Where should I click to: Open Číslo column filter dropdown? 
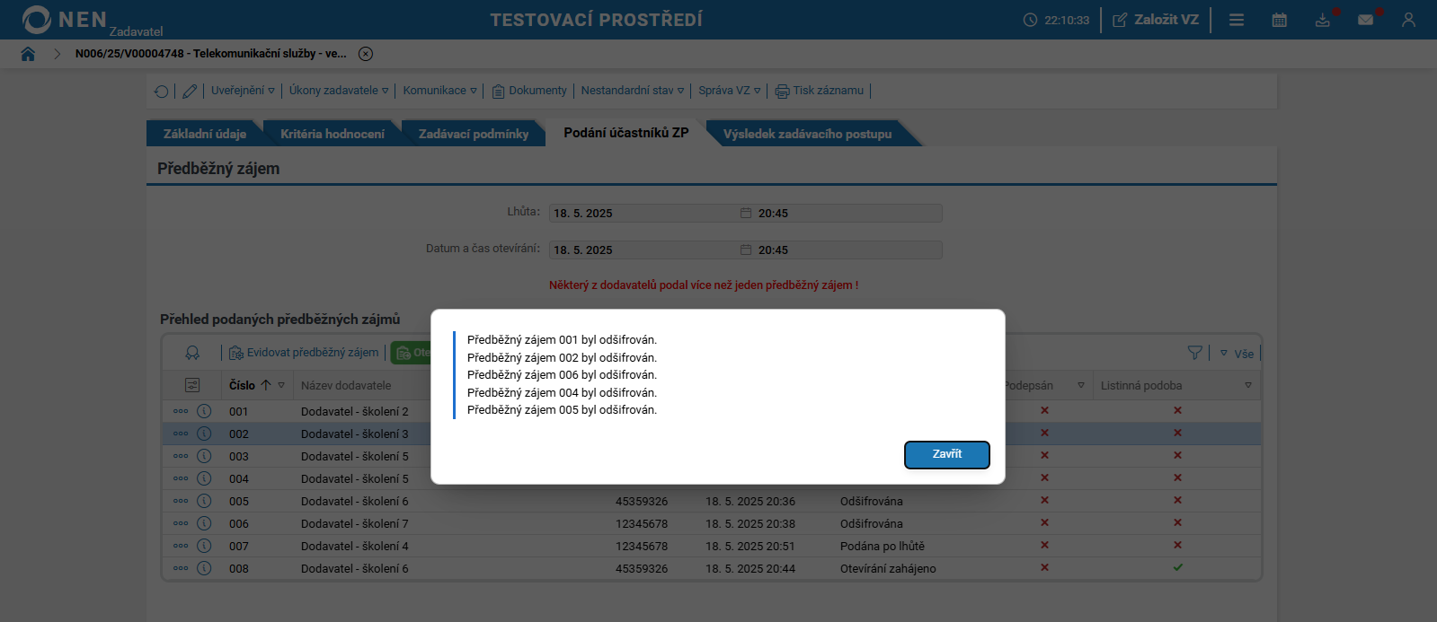click(x=281, y=386)
